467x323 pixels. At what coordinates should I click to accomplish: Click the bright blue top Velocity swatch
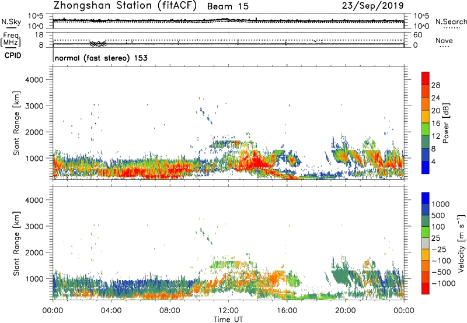426,198
